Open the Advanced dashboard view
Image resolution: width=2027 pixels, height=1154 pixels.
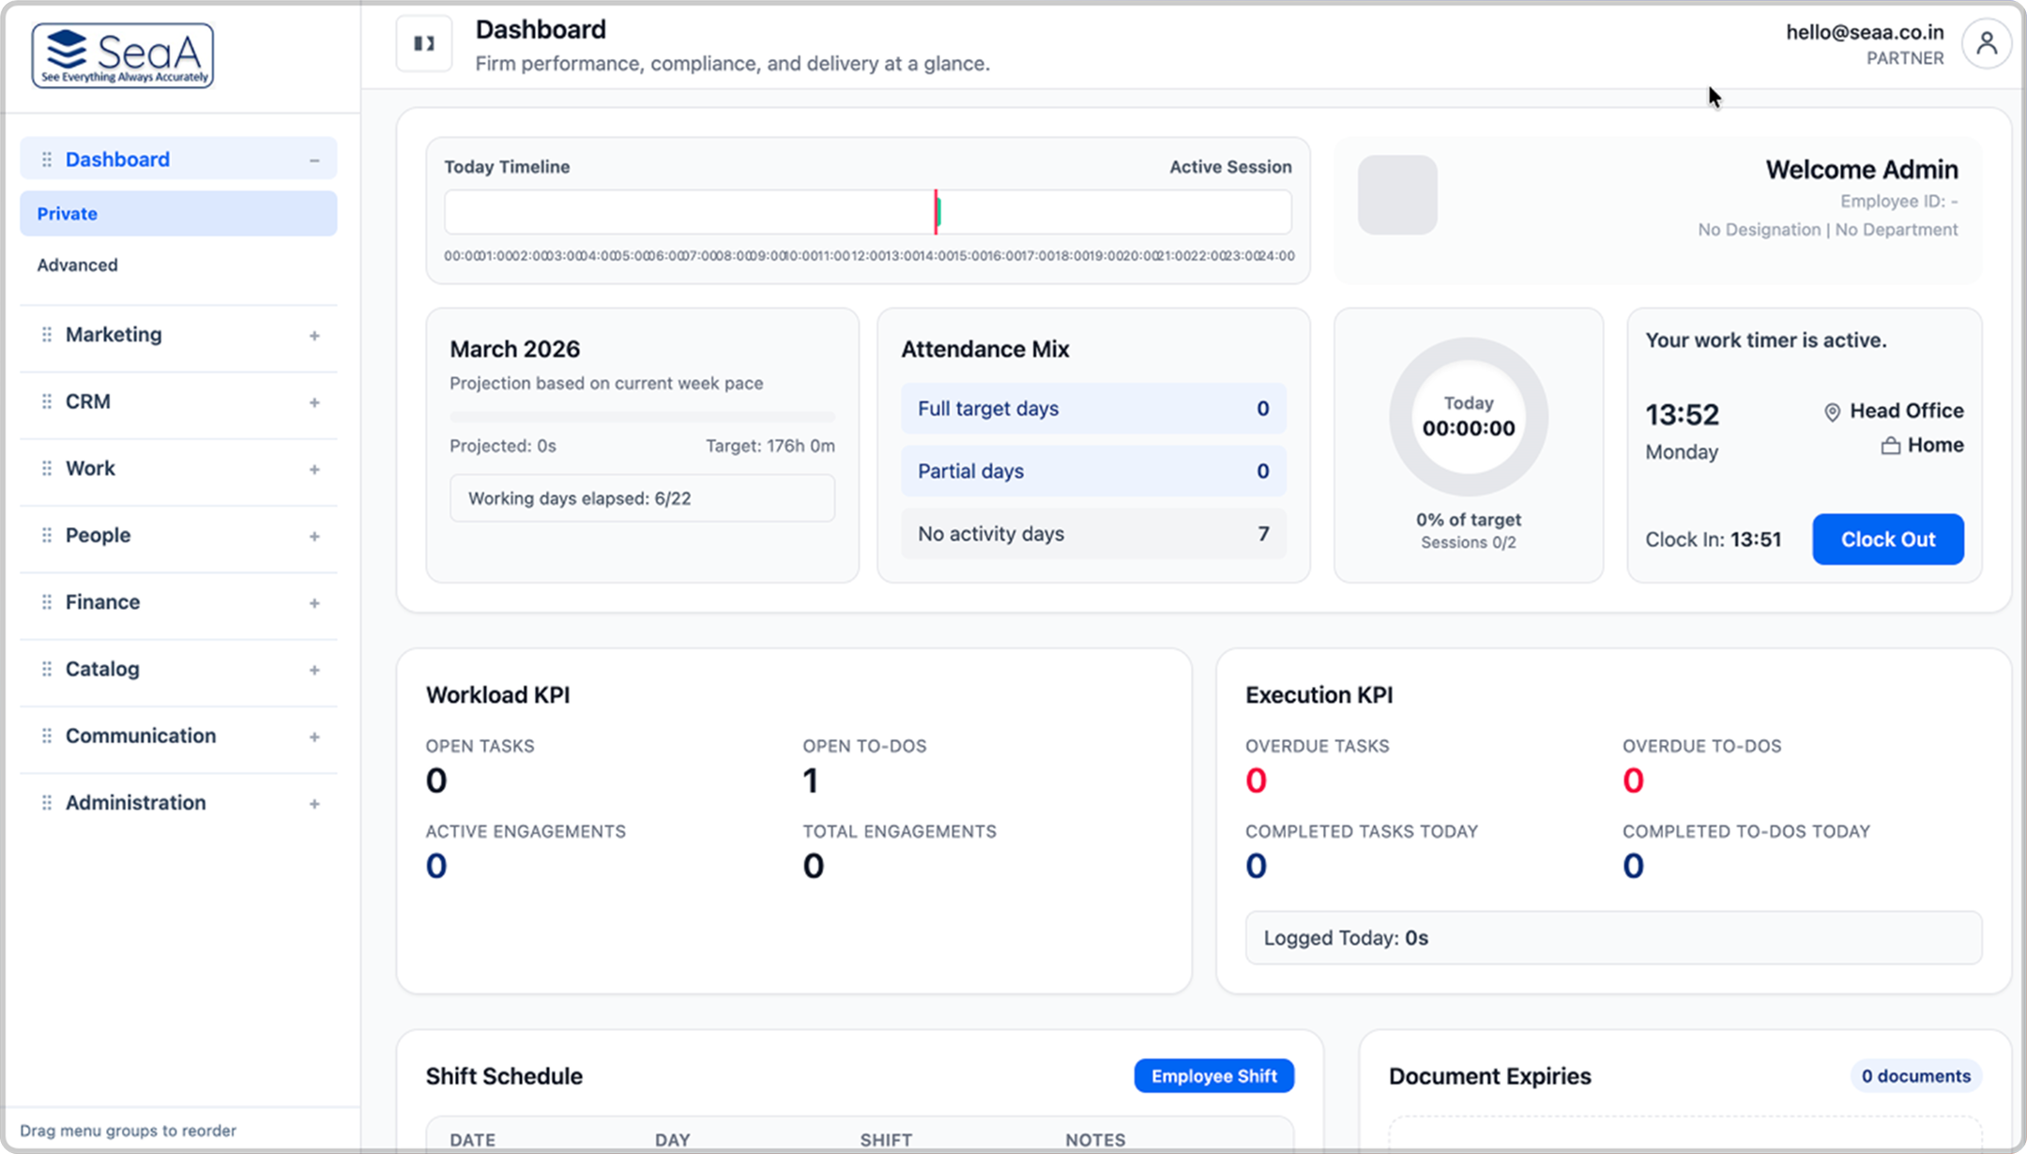[x=78, y=266]
